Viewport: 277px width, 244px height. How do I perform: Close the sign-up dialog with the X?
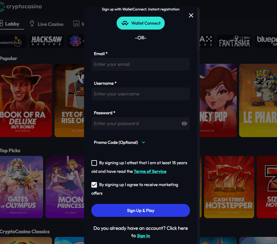point(191,15)
